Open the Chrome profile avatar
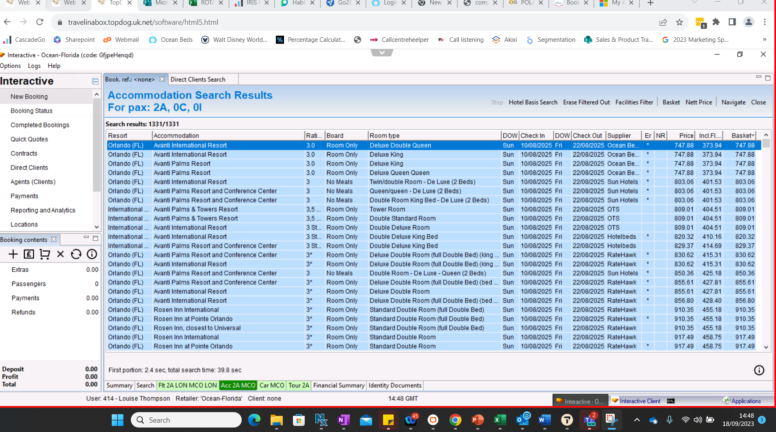776x432 pixels. (x=748, y=22)
